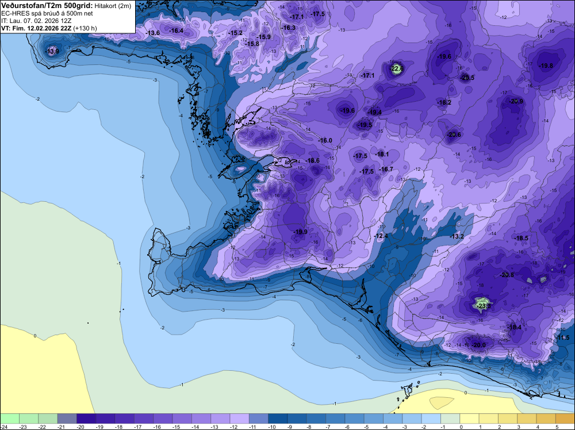
Task: Click the valid time "VT: Fim. 12.02.2026 22Z"
Action: click(36, 28)
